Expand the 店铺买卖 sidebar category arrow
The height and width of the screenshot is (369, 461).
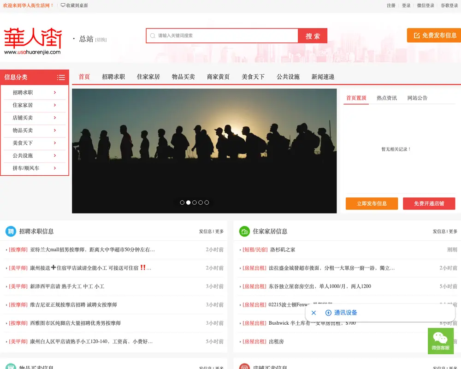tap(55, 118)
